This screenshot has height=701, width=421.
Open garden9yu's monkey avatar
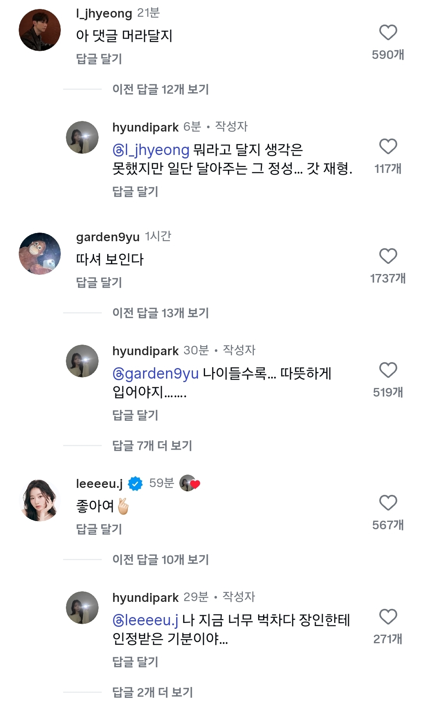click(40, 254)
